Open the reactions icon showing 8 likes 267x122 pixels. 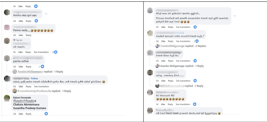(x=55, y=52)
